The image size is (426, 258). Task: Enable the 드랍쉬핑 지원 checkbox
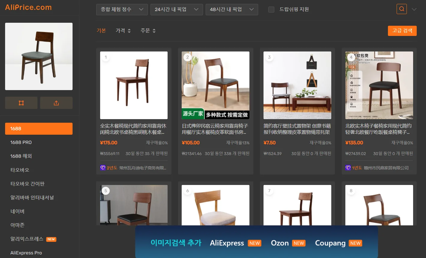(271, 10)
